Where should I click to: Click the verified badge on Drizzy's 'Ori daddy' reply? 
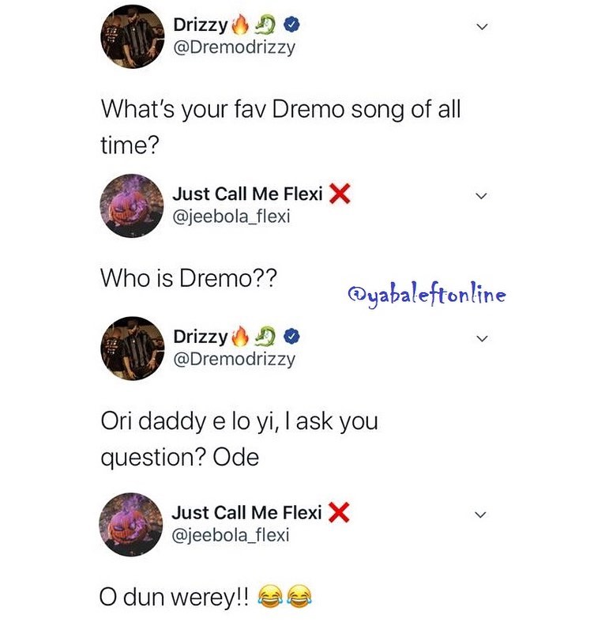pos(291,337)
